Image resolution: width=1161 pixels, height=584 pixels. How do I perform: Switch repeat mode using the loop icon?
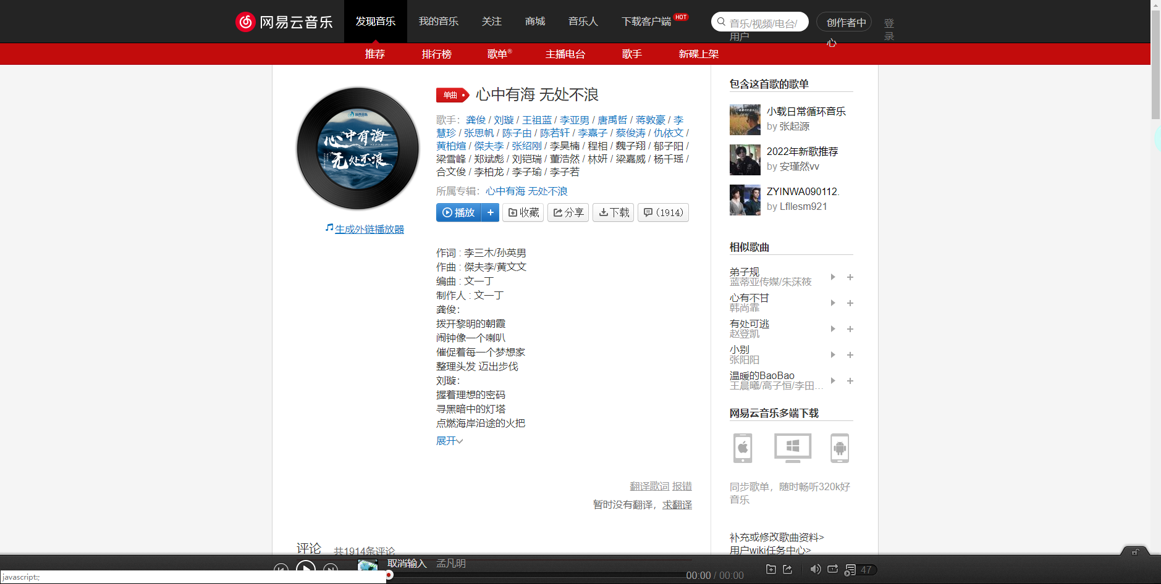[x=832, y=569]
